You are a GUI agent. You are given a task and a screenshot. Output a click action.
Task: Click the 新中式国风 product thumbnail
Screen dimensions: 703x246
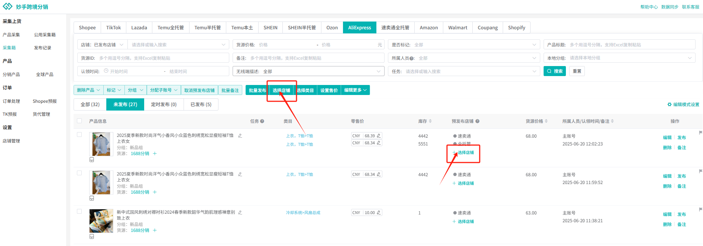click(x=101, y=221)
